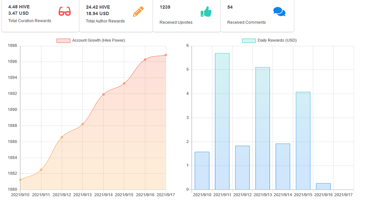365x207 pixels.
Task: Click the 2021/9/11 daily rewards bar
Action: point(222,122)
